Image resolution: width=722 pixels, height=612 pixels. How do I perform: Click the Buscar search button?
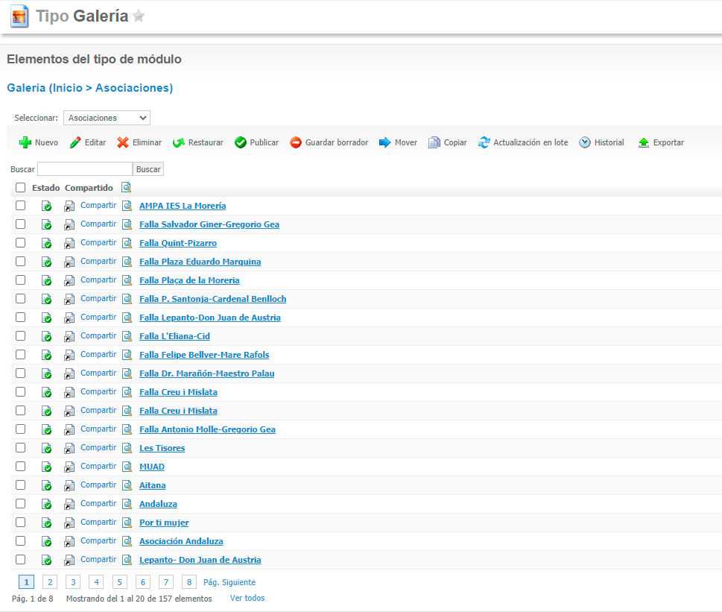(148, 169)
